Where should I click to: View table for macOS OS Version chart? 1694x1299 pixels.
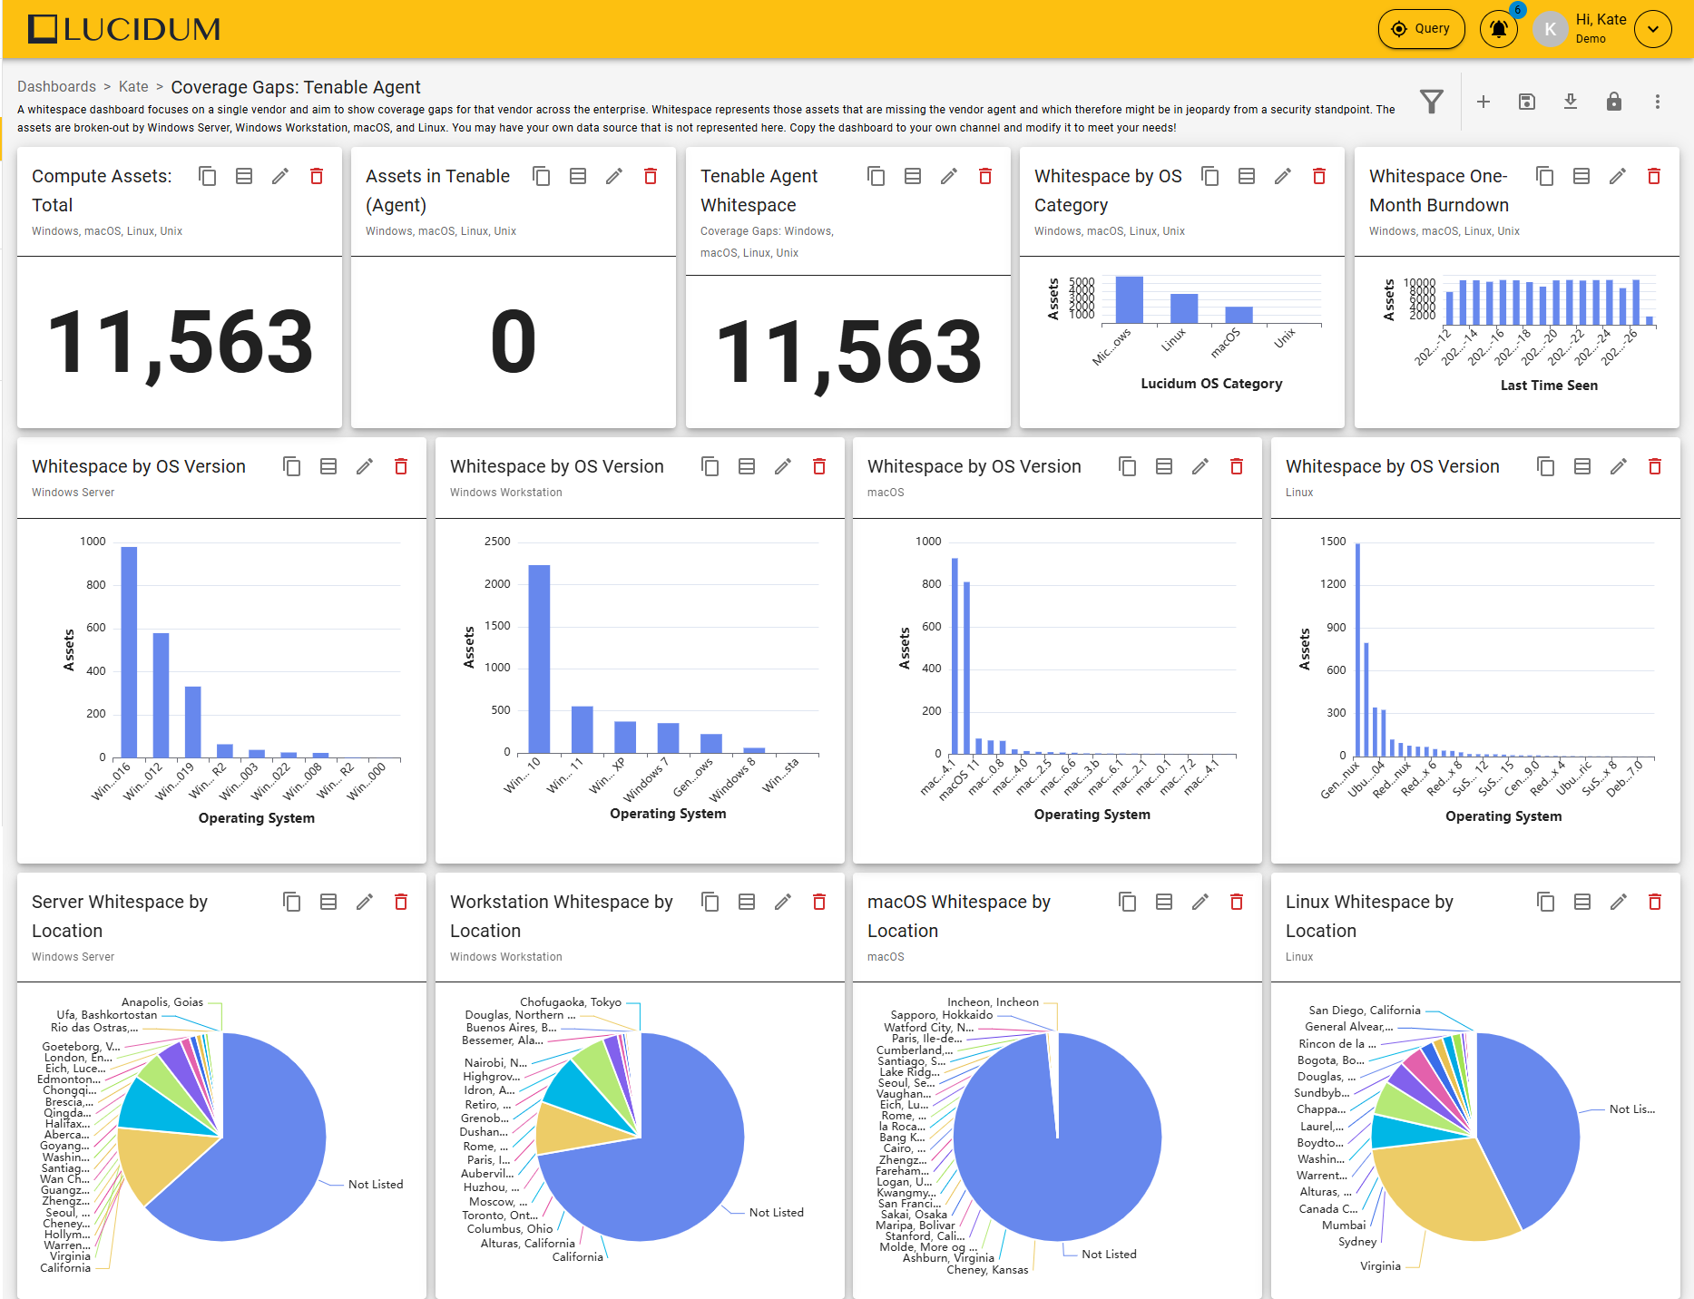coord(1164,466)
